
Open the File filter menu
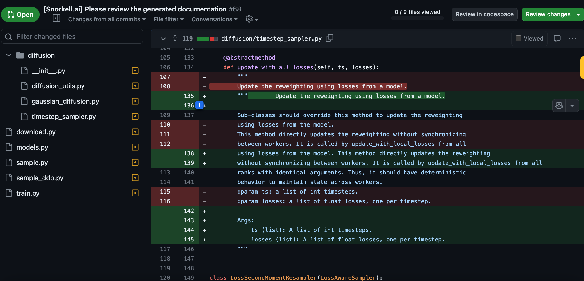click(x=168, y=19)
